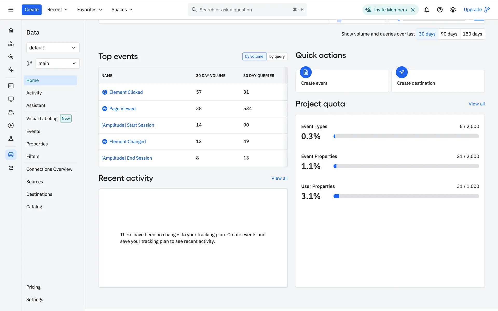Expand the default project dropdown
This screenshot has height=311, width=498.
53,48
